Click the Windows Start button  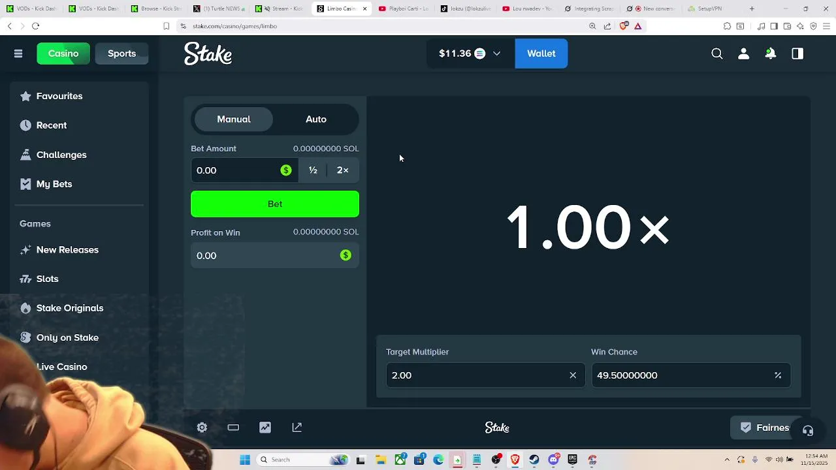[x=245, y=460]
